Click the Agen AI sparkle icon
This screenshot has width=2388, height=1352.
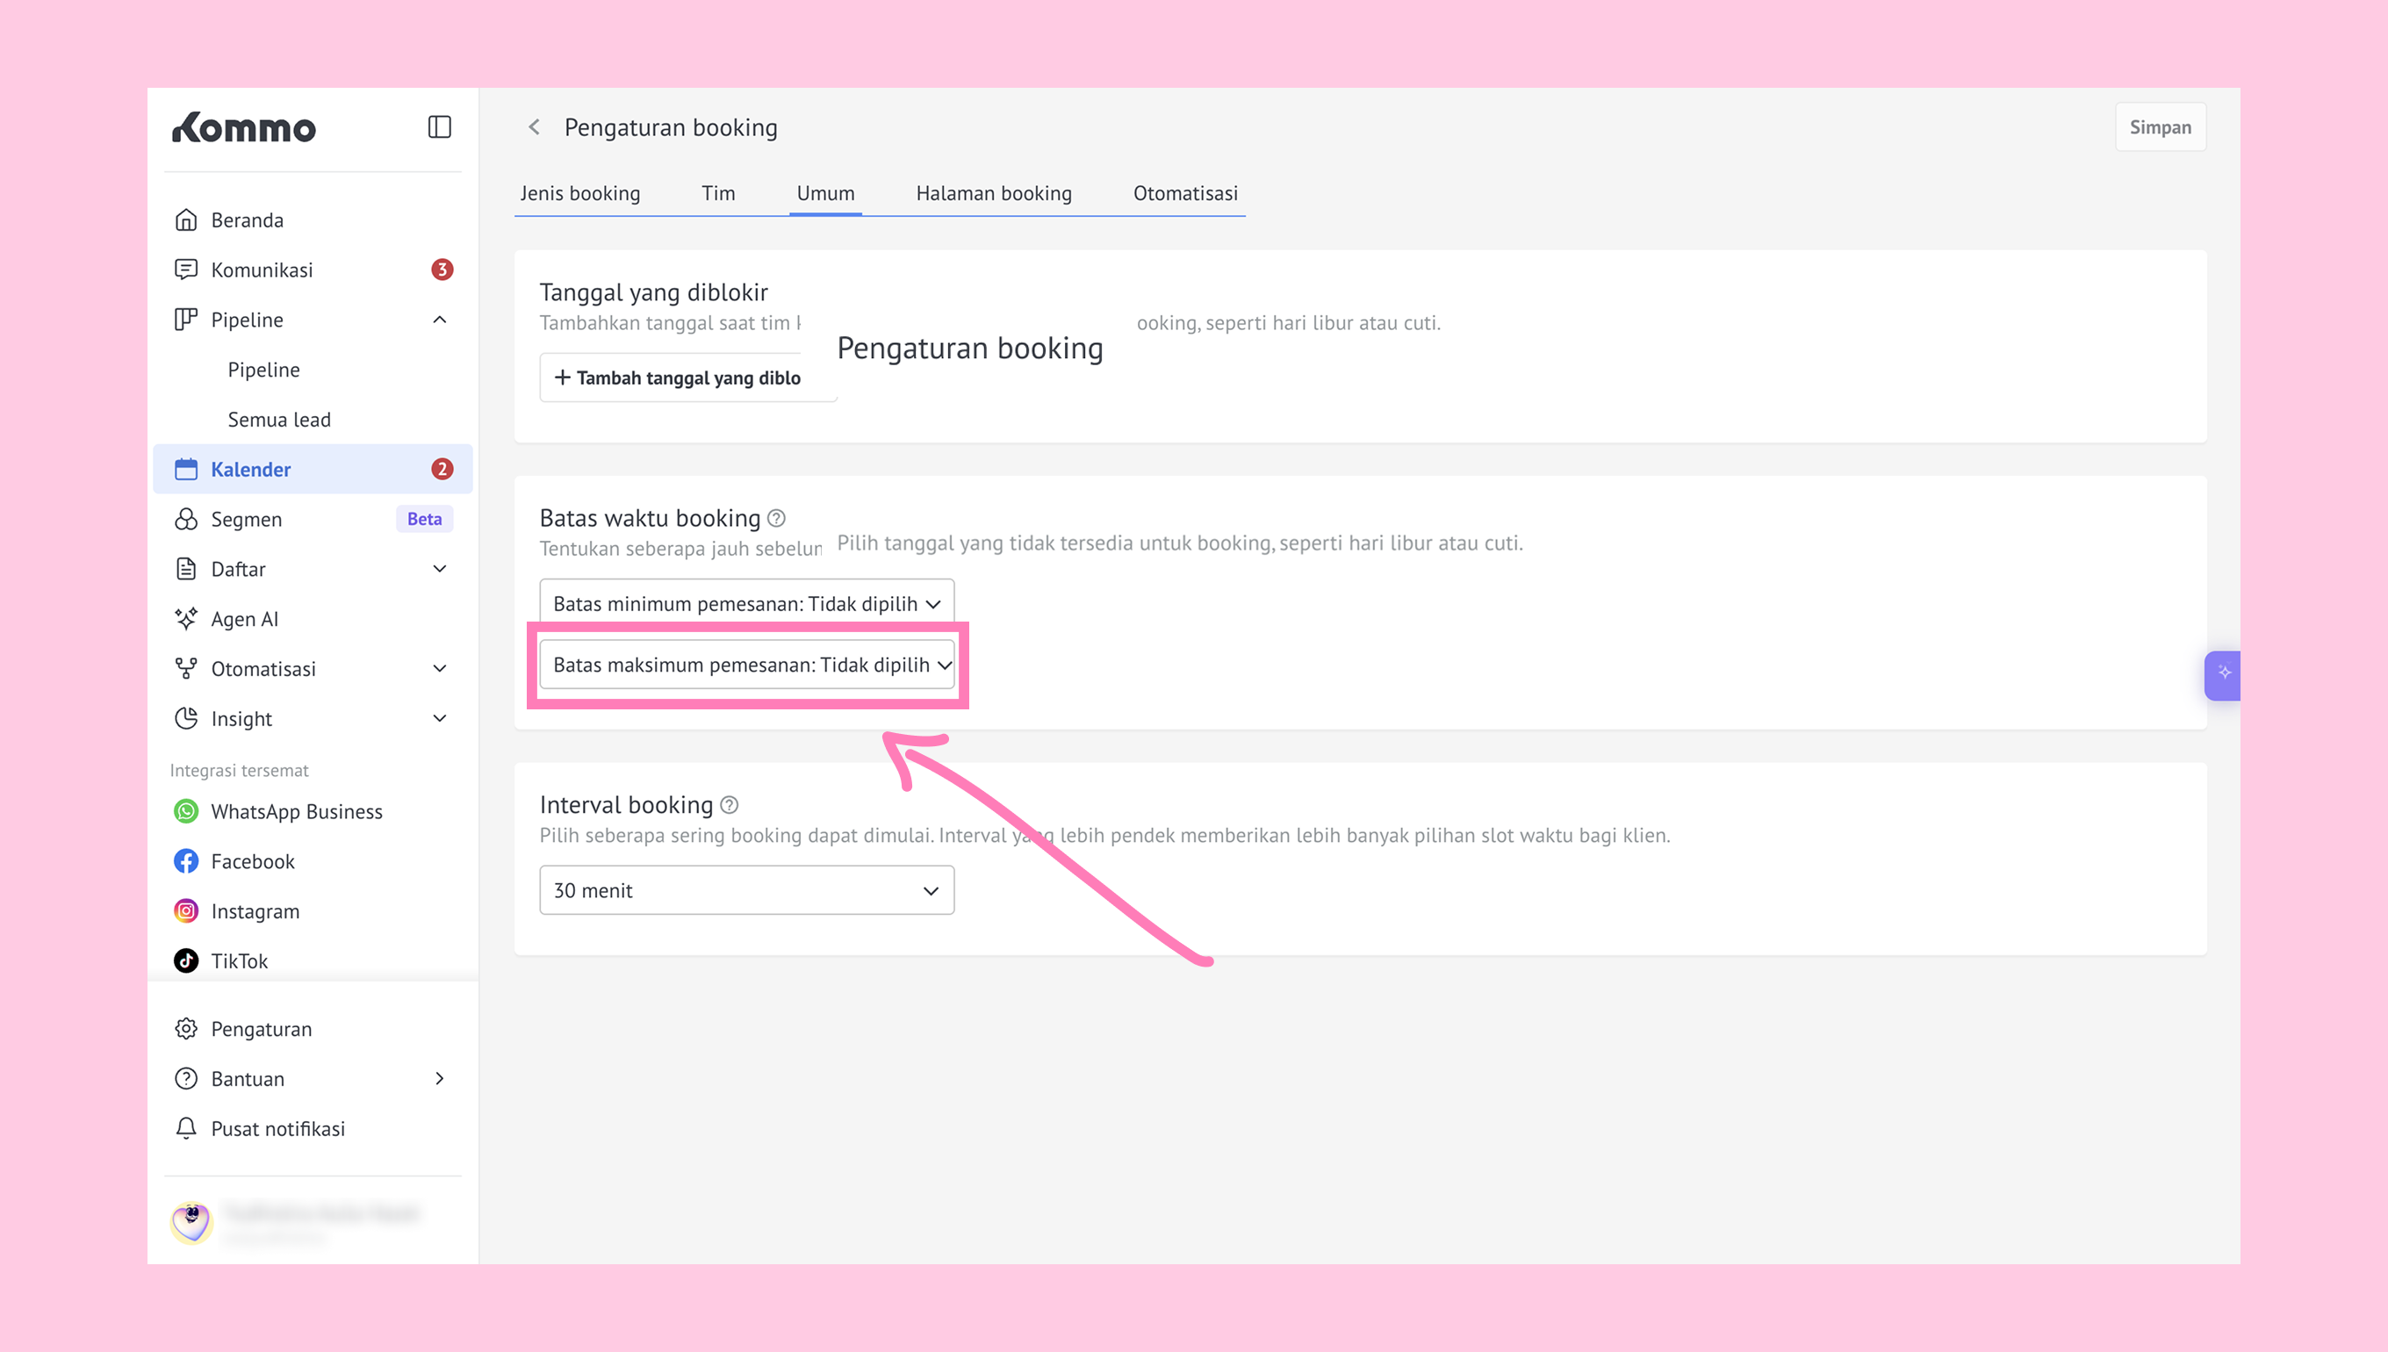(186, 619)
